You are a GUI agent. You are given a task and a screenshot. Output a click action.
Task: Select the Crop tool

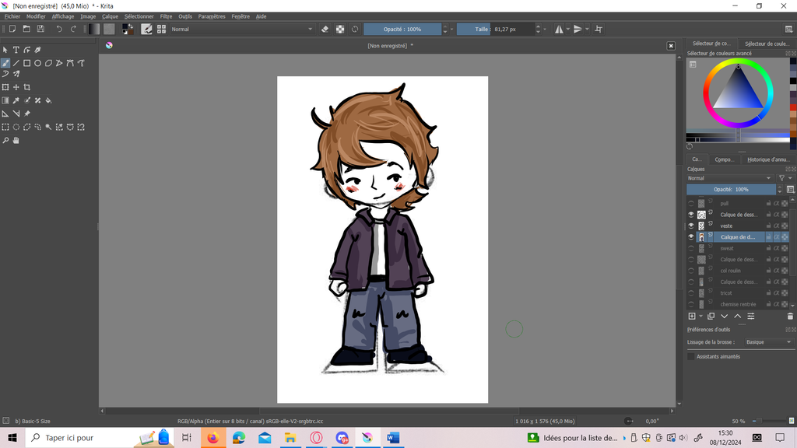point(27,87)
